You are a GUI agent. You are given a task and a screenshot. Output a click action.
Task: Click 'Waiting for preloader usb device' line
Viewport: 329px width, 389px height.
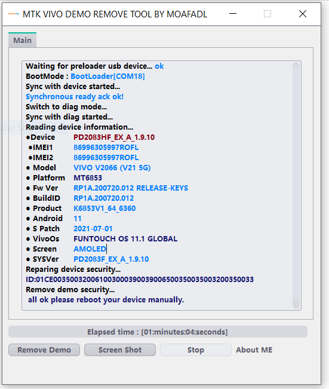coord(95,66)
